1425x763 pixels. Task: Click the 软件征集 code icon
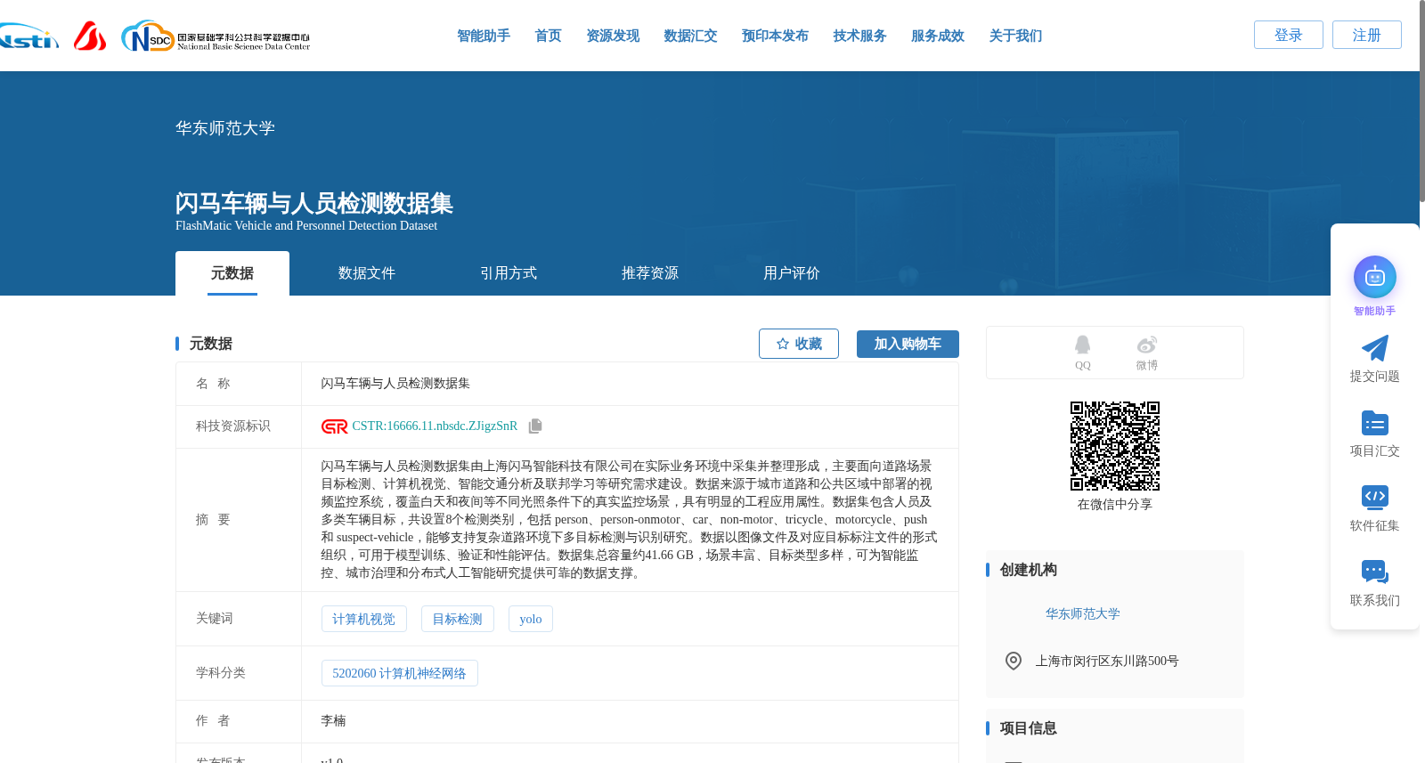pos(1374,497)
